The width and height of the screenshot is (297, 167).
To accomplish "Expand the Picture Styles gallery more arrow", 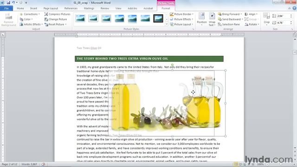I will 167,24.
